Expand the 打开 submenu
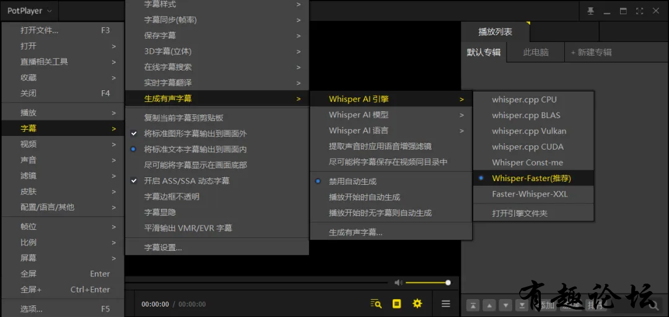The width and height of the screenshot is (669, 317). coord(63,46)
